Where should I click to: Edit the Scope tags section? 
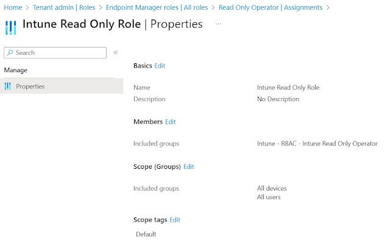(175, 220)
